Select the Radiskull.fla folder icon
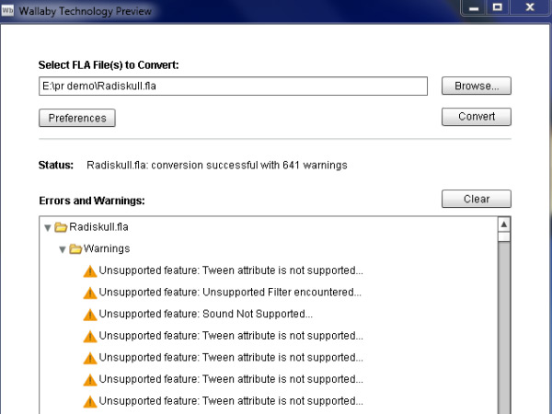 click(61, 227)
